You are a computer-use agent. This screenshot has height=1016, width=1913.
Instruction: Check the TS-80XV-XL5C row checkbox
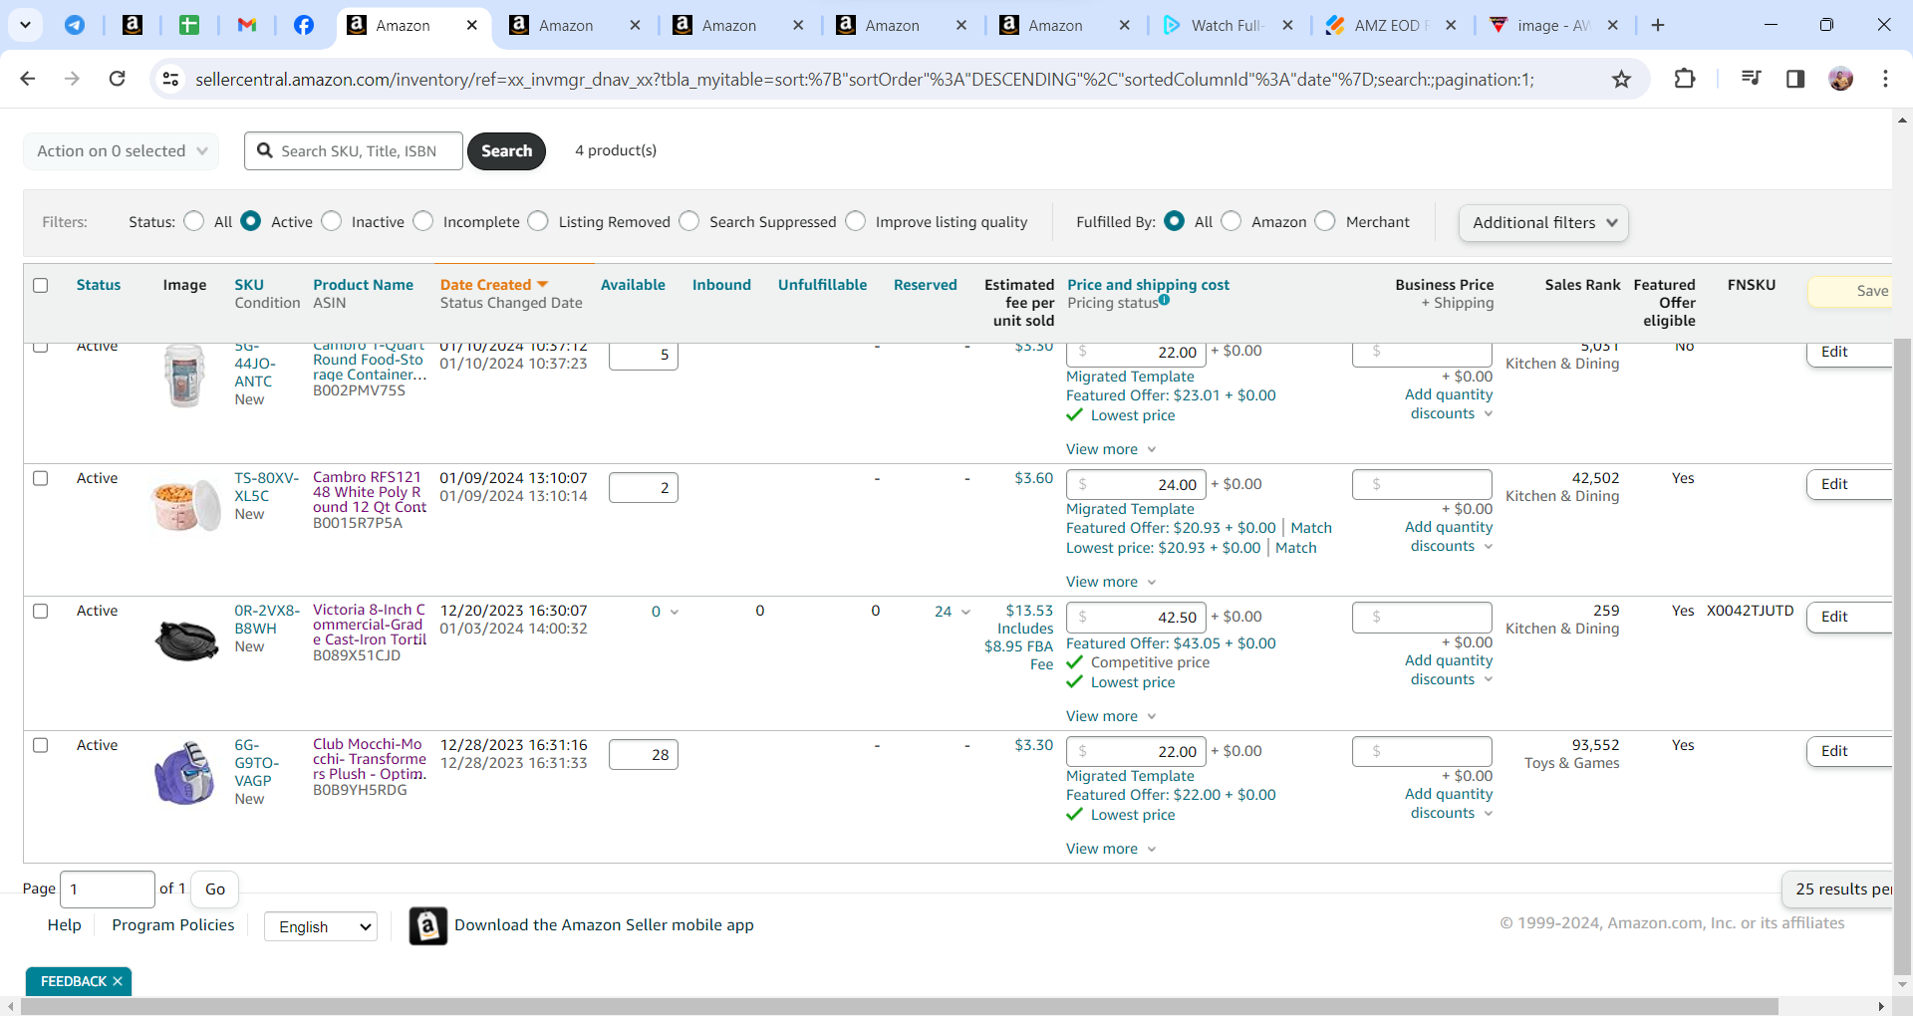[x=41, y=478]
